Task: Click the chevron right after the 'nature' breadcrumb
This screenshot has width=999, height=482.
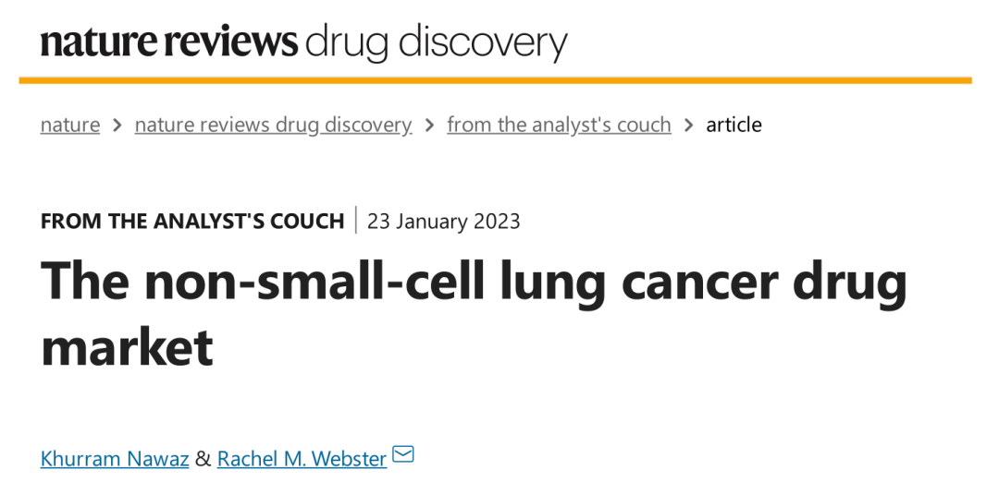Action: (x=117, y=125)
